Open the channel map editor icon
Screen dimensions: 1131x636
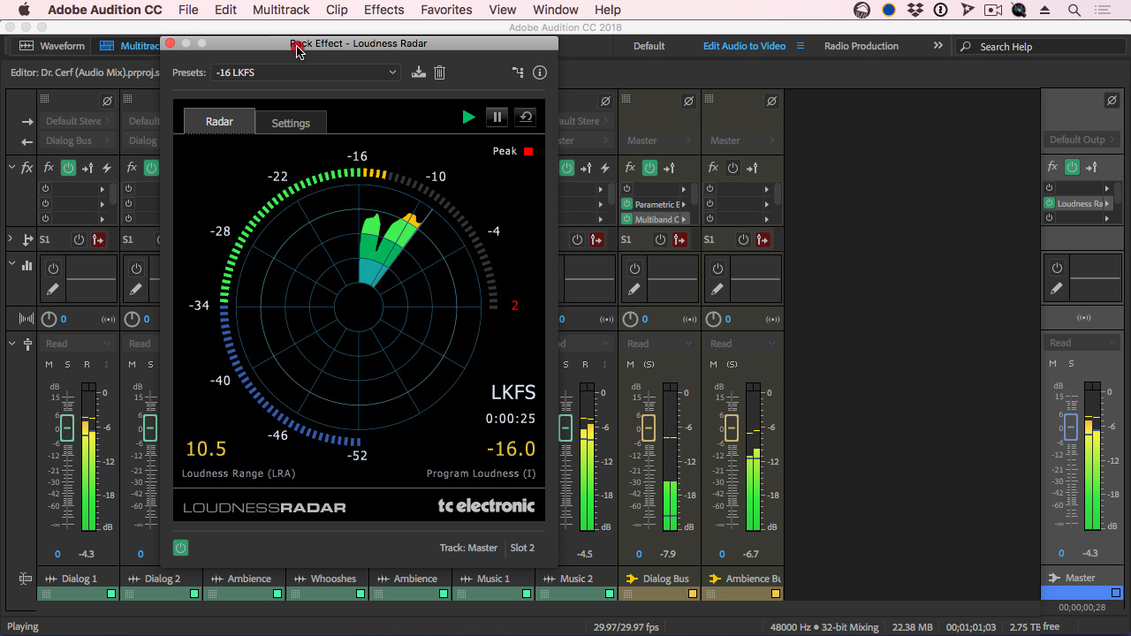[518, 72]
